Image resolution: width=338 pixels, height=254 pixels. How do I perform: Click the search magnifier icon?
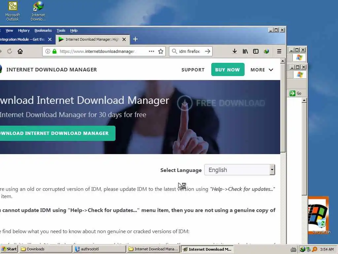pos(174,51)
